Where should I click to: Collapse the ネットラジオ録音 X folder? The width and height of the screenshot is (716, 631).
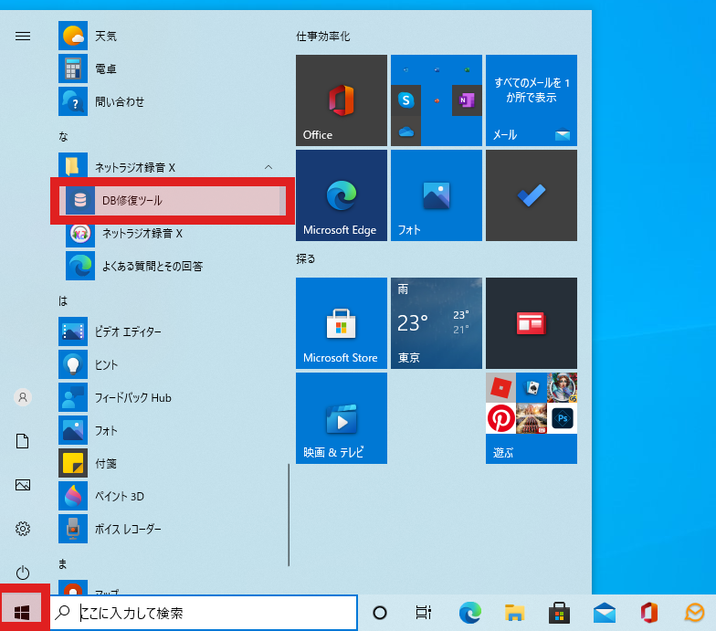click(x=268, y=168)
